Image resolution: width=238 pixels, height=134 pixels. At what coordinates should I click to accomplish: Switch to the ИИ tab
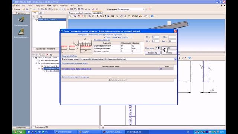click(40, 13)
